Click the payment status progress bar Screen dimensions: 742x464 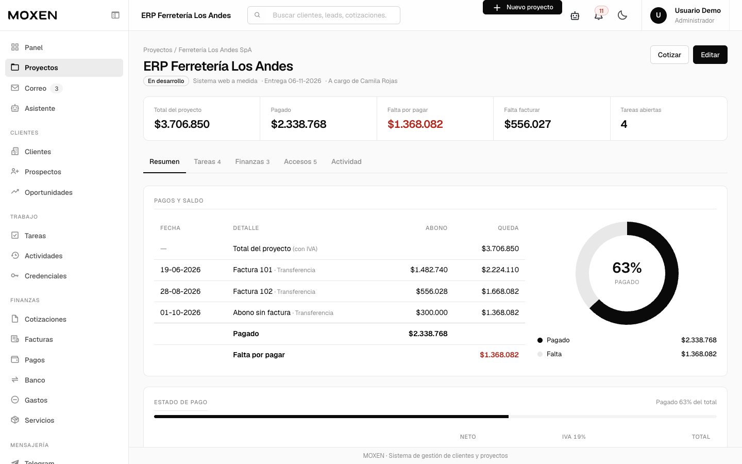click(x=435, y=417)
